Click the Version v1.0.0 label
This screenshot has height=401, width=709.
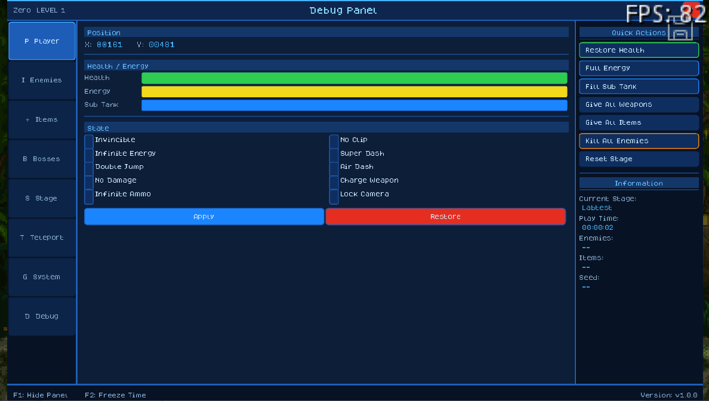[669, 395]
